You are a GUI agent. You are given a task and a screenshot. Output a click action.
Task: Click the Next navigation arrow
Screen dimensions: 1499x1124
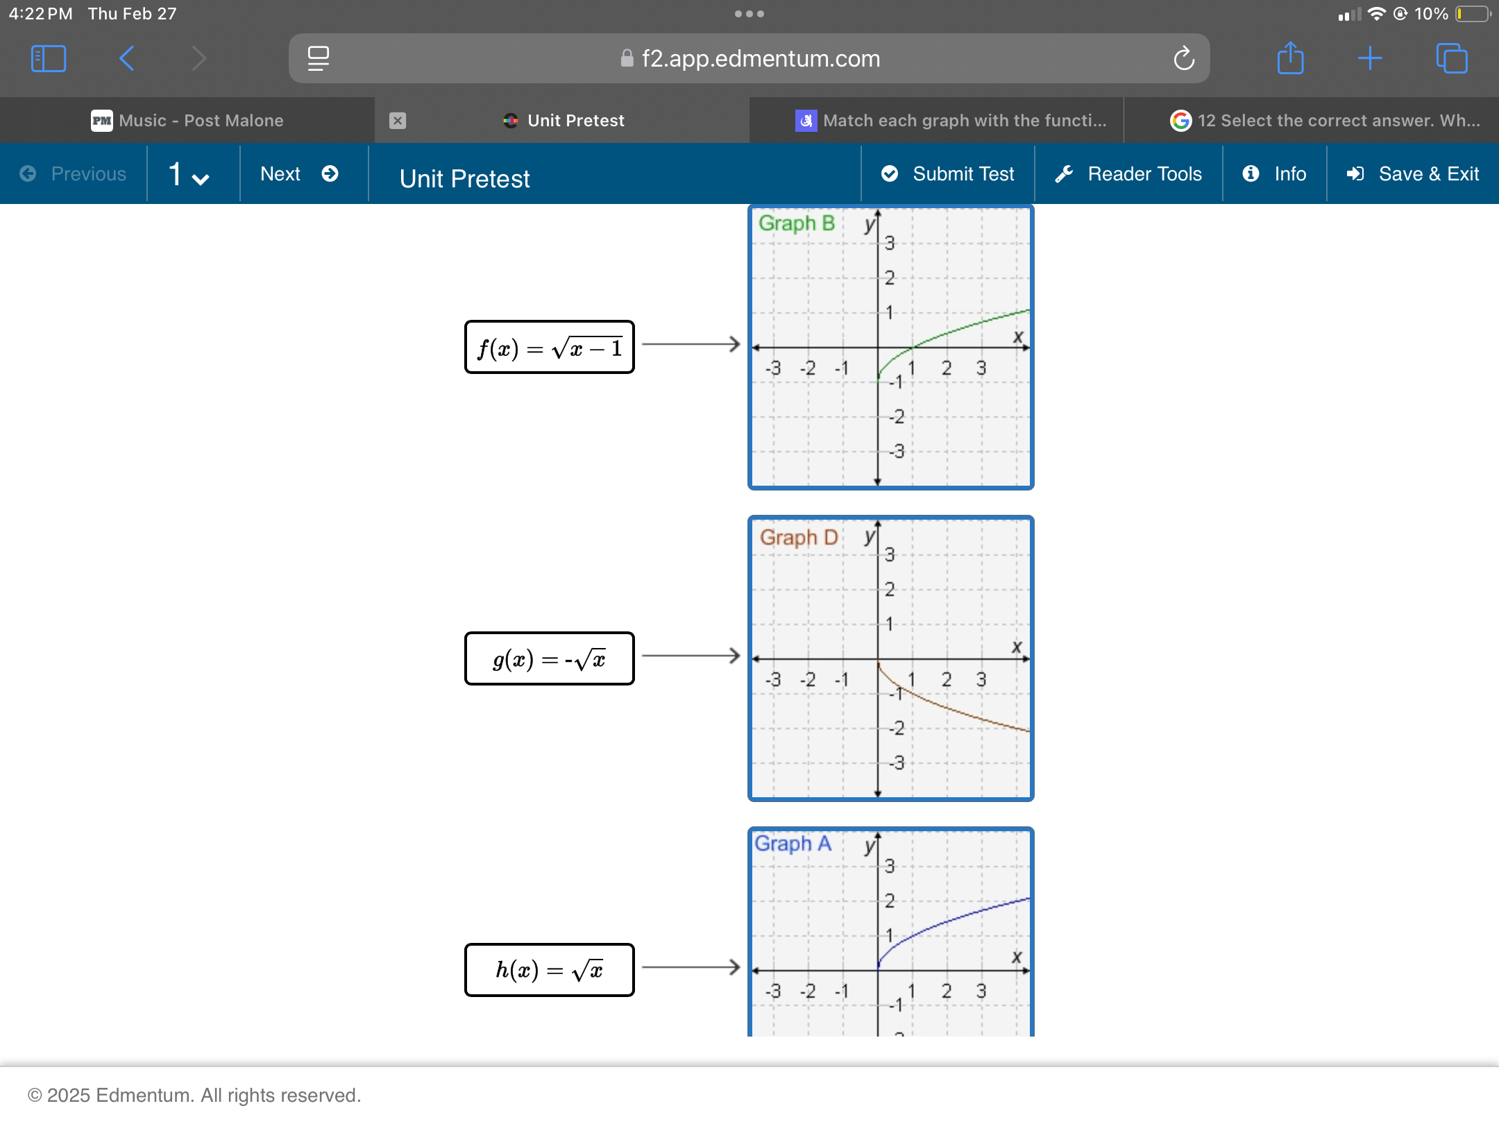coord(332,175)
